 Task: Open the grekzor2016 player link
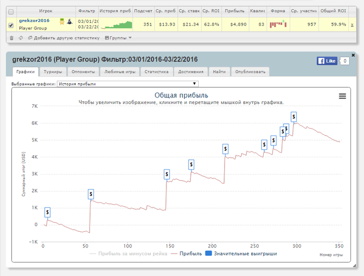(x=34, y=20)
